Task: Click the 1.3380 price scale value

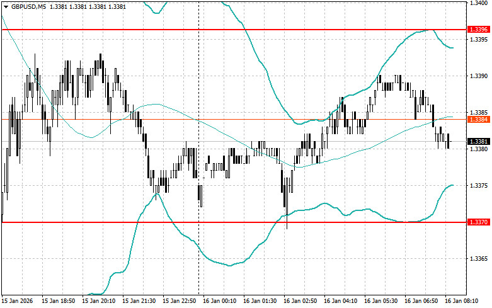Action: coord(479,149)
